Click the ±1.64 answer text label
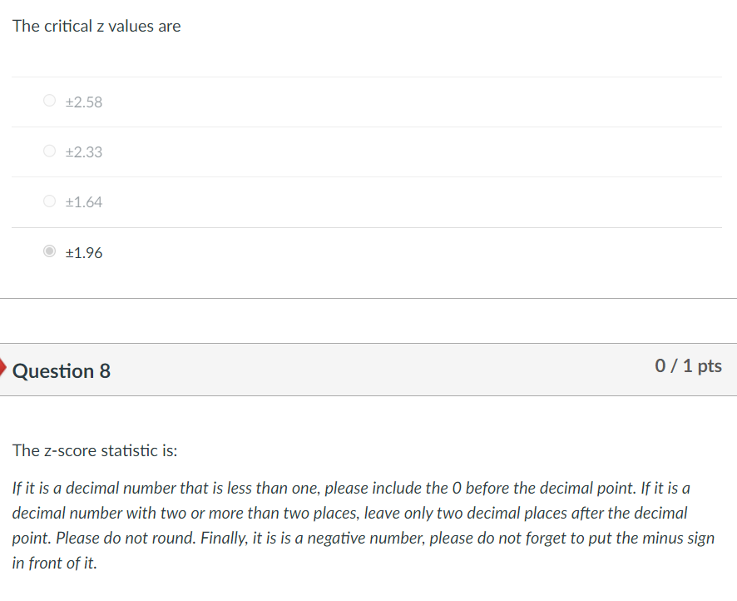The width and height of the screenshot is (737, 601). pos(82,202)
